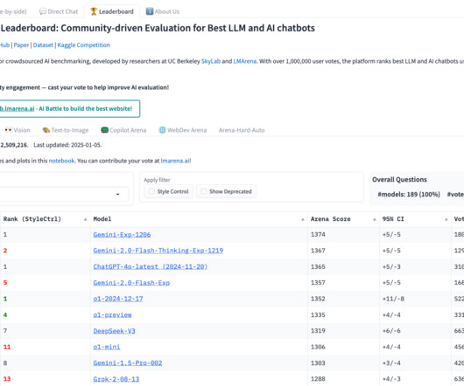
Task: Sort by 95% CI column arrow
Action: (x=446, y=219)
